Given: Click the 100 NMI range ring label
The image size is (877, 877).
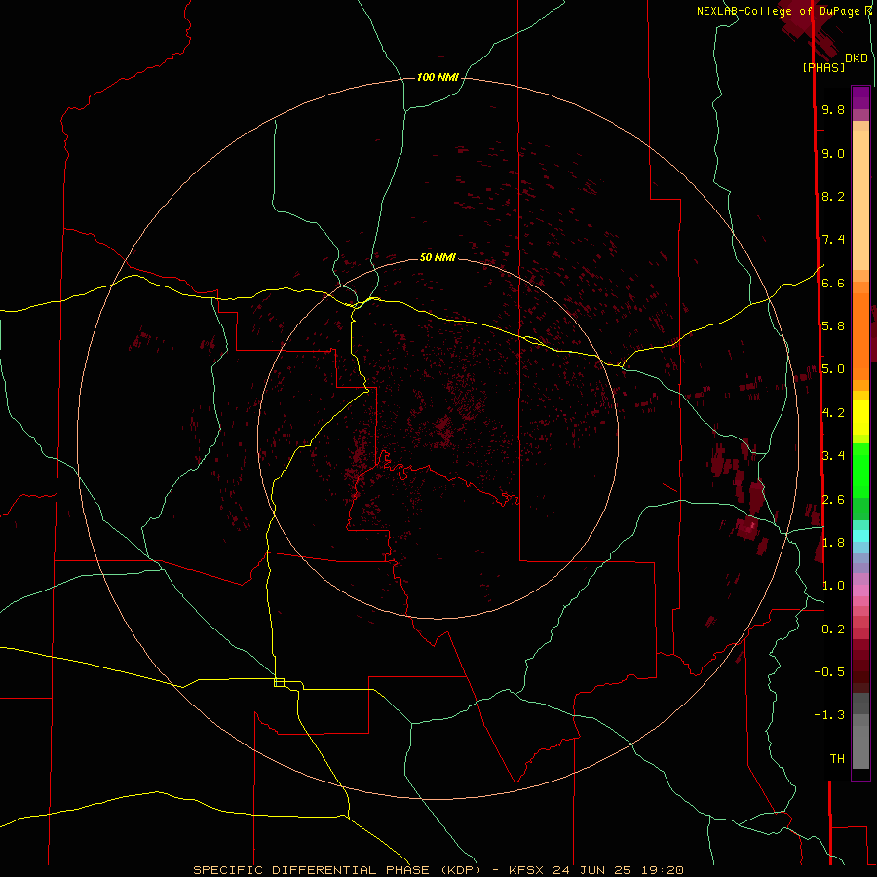Looking at the screenshot, I should [438, 77].
